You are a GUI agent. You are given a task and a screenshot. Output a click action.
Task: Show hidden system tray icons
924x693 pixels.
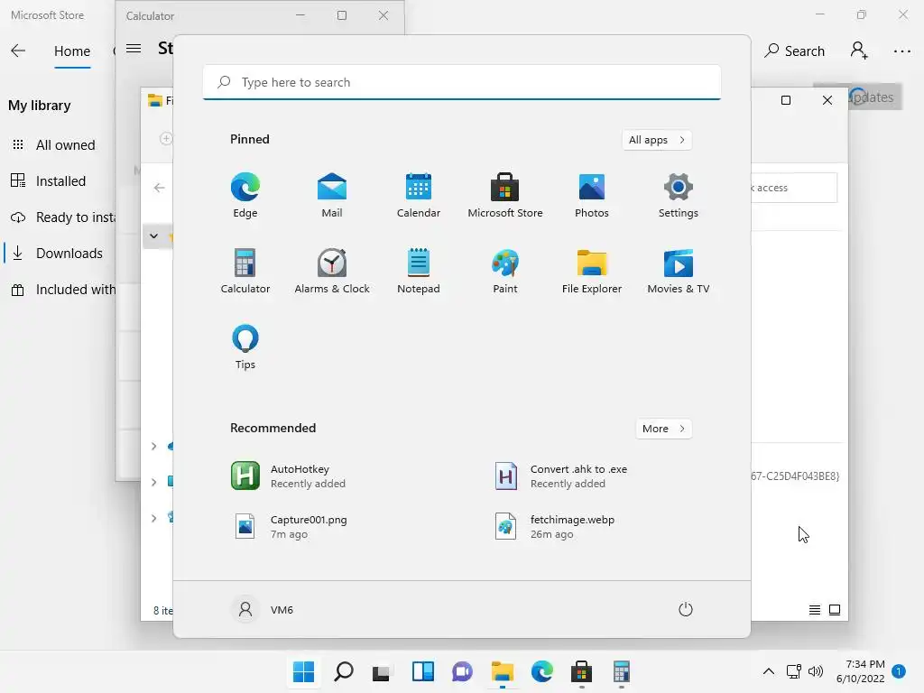tap(769, 671)
